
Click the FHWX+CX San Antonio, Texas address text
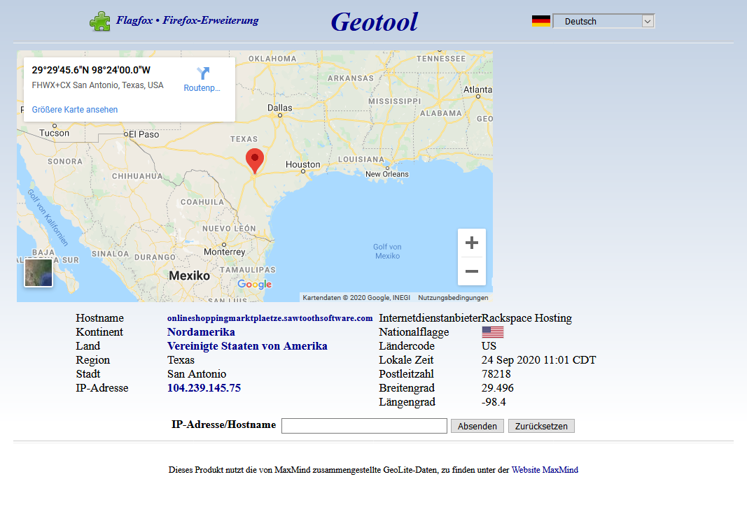point(97,85)
